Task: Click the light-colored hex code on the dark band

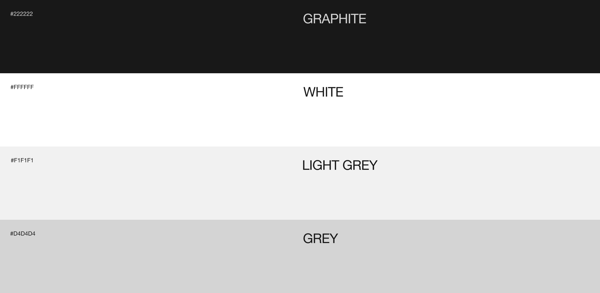Action: [x=22, y=14]
